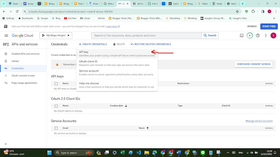Click the browser address bar URL

(70, 12)
